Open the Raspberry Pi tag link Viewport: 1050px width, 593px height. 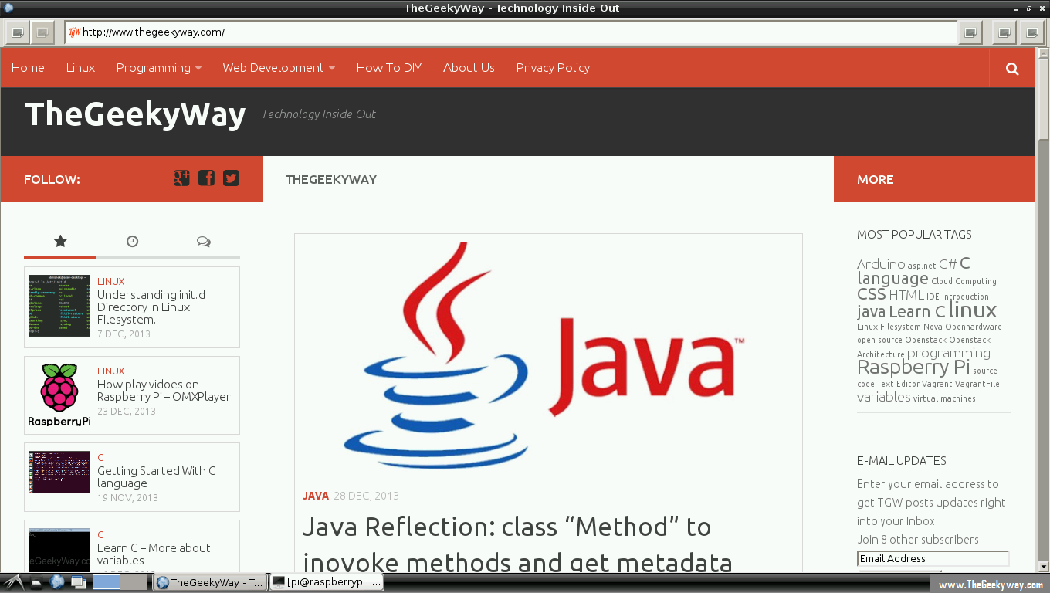pos(913,368)
